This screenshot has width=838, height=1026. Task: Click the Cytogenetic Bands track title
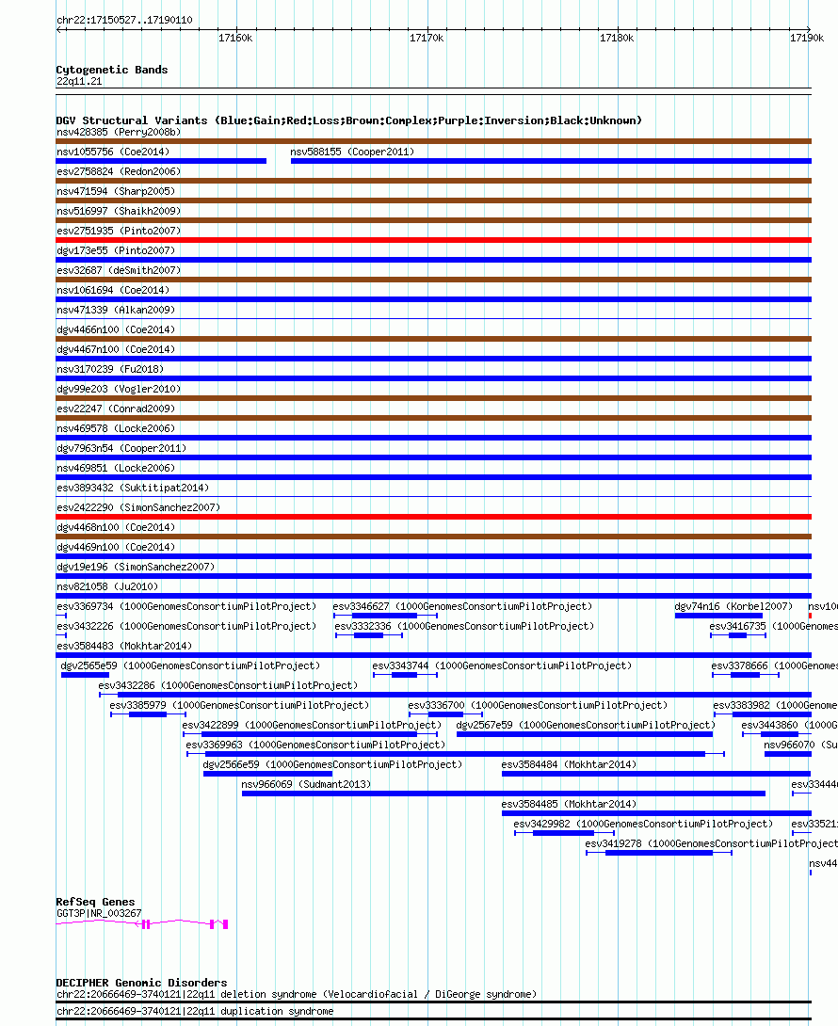(112, 70)
